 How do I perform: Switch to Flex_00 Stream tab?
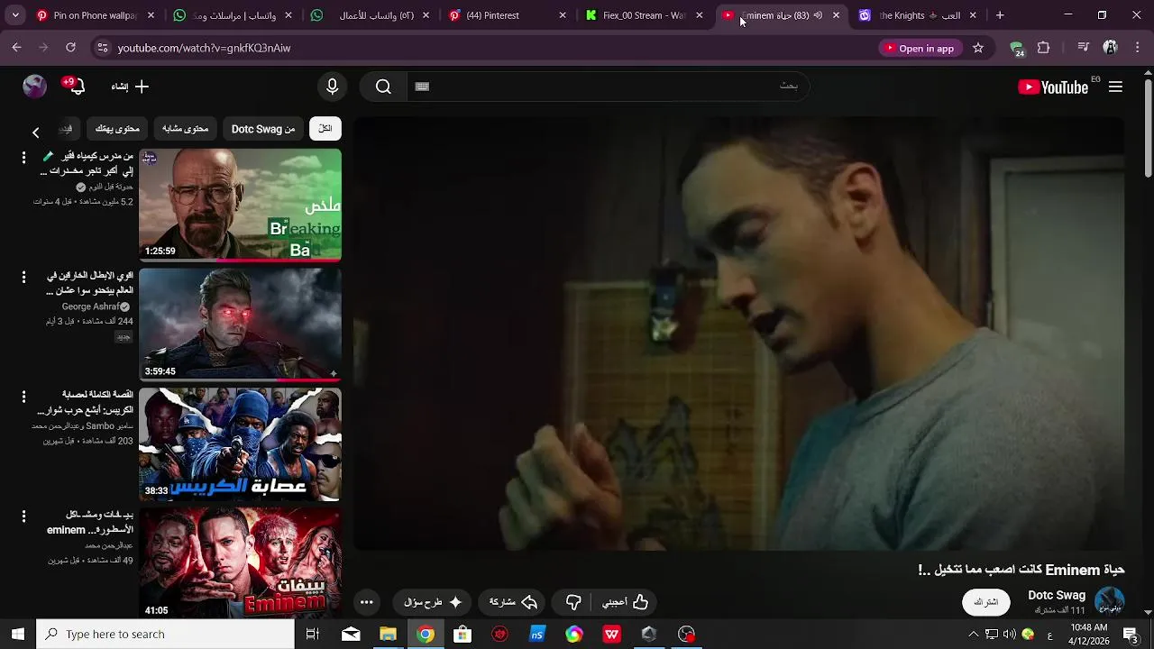tap(645, 15)
